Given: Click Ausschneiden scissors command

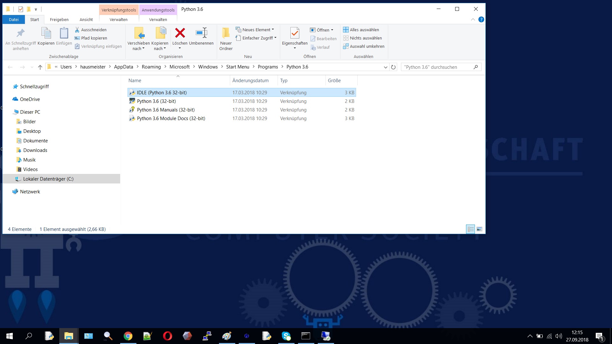Looking at the screenshot, I should (x=91, y=30).
